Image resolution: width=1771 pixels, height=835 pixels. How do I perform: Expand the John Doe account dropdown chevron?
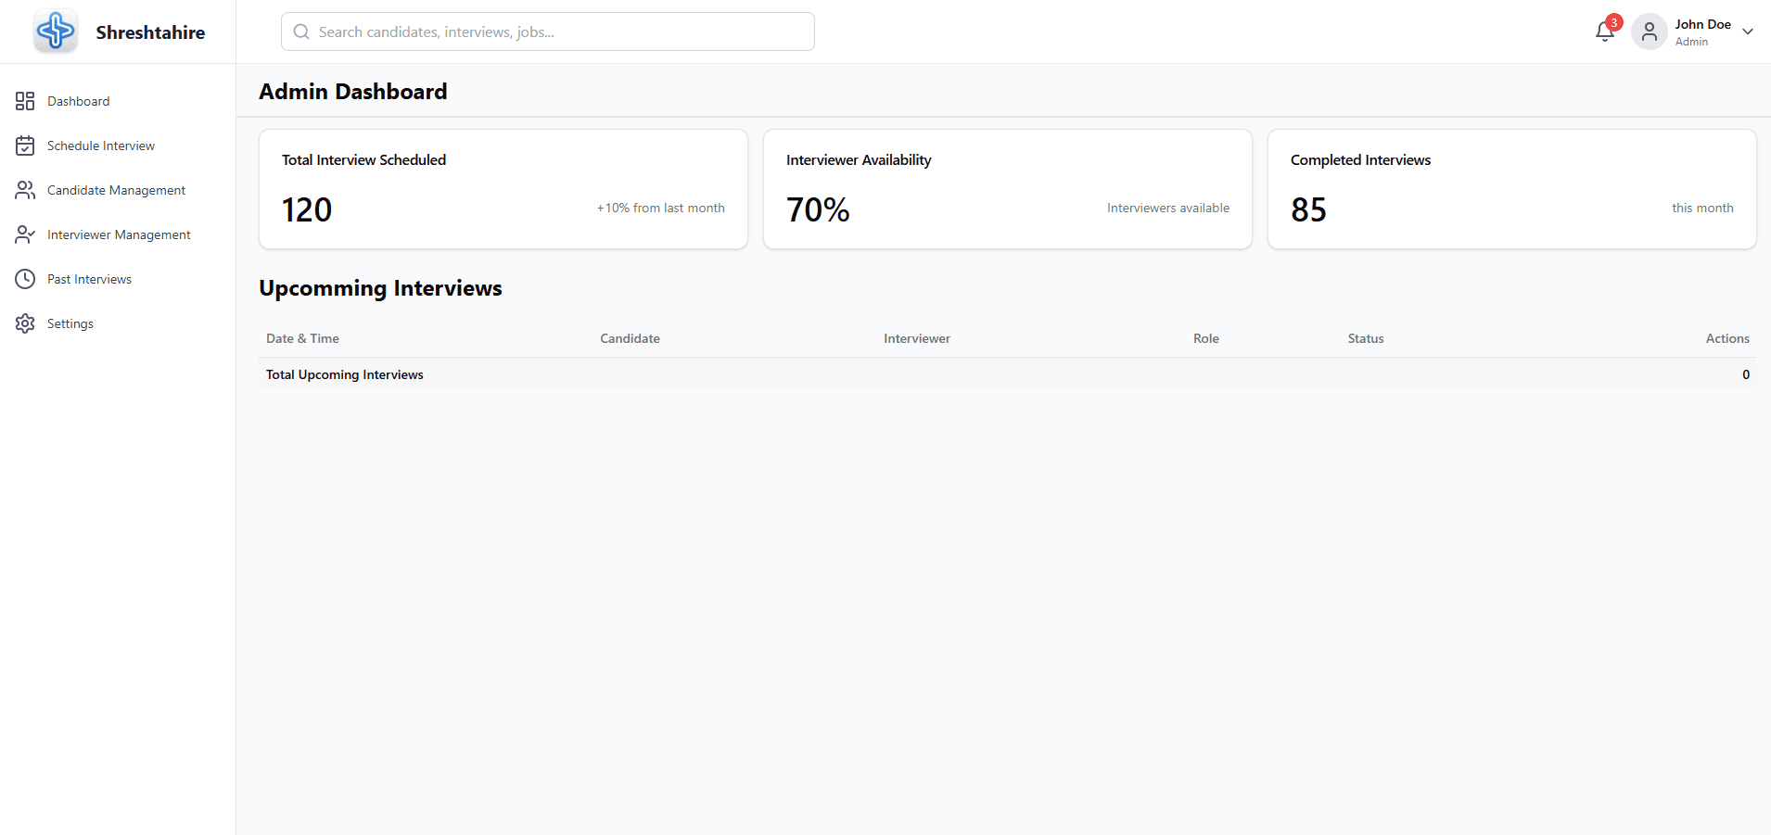click(1748, 32)
